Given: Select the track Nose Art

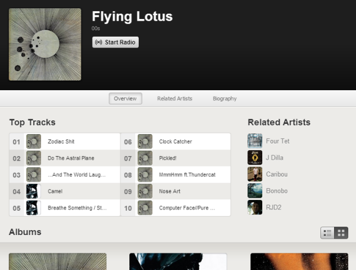Looking at the screenshot, I should (170, 192).
